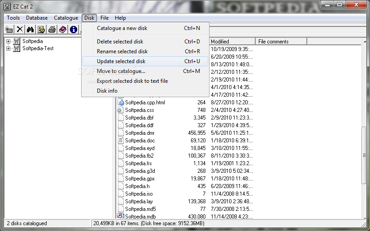The height and width of the screenshot is (231, 370).
Task: Select file Softpedia.eyd
Action: point(139,148)
